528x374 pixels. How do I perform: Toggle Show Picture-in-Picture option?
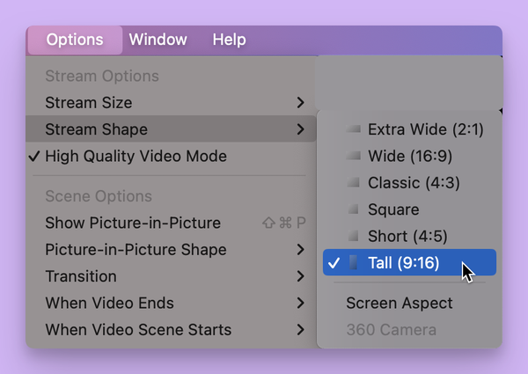pos(133,223)
